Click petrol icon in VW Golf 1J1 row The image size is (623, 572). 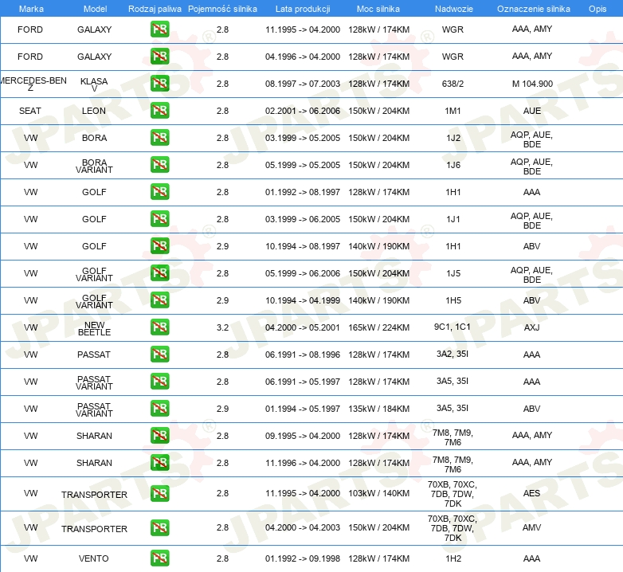159,218
